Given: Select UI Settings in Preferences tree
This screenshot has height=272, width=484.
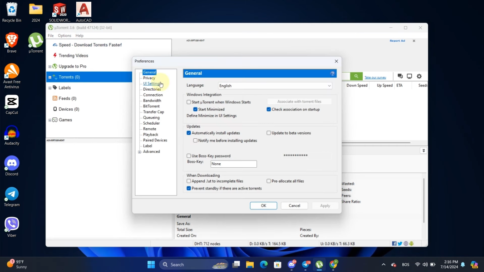Looking at the screenshot, I should (x=152, y=83).
